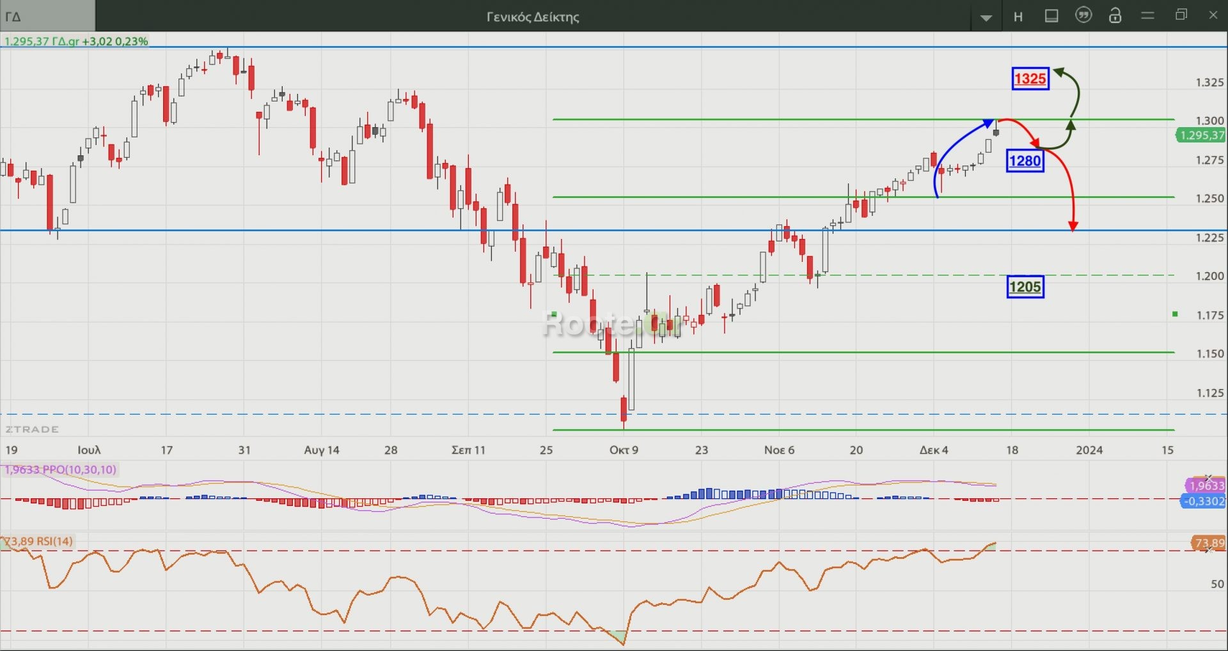Select the 1205 support level annotation
This screenshot has width=1228, height=651.
pyautogui.click(x=1025, y=287)
